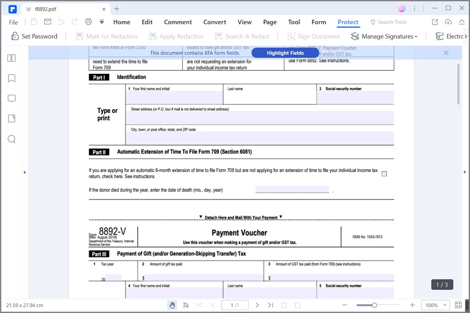Viewport: 470px width, 313px height.
Task: Click the City, town, state ZIP field
Action: (260, 138)
